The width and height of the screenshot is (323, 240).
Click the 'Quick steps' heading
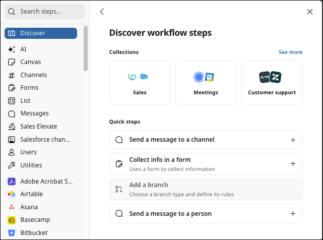point(124,122)
